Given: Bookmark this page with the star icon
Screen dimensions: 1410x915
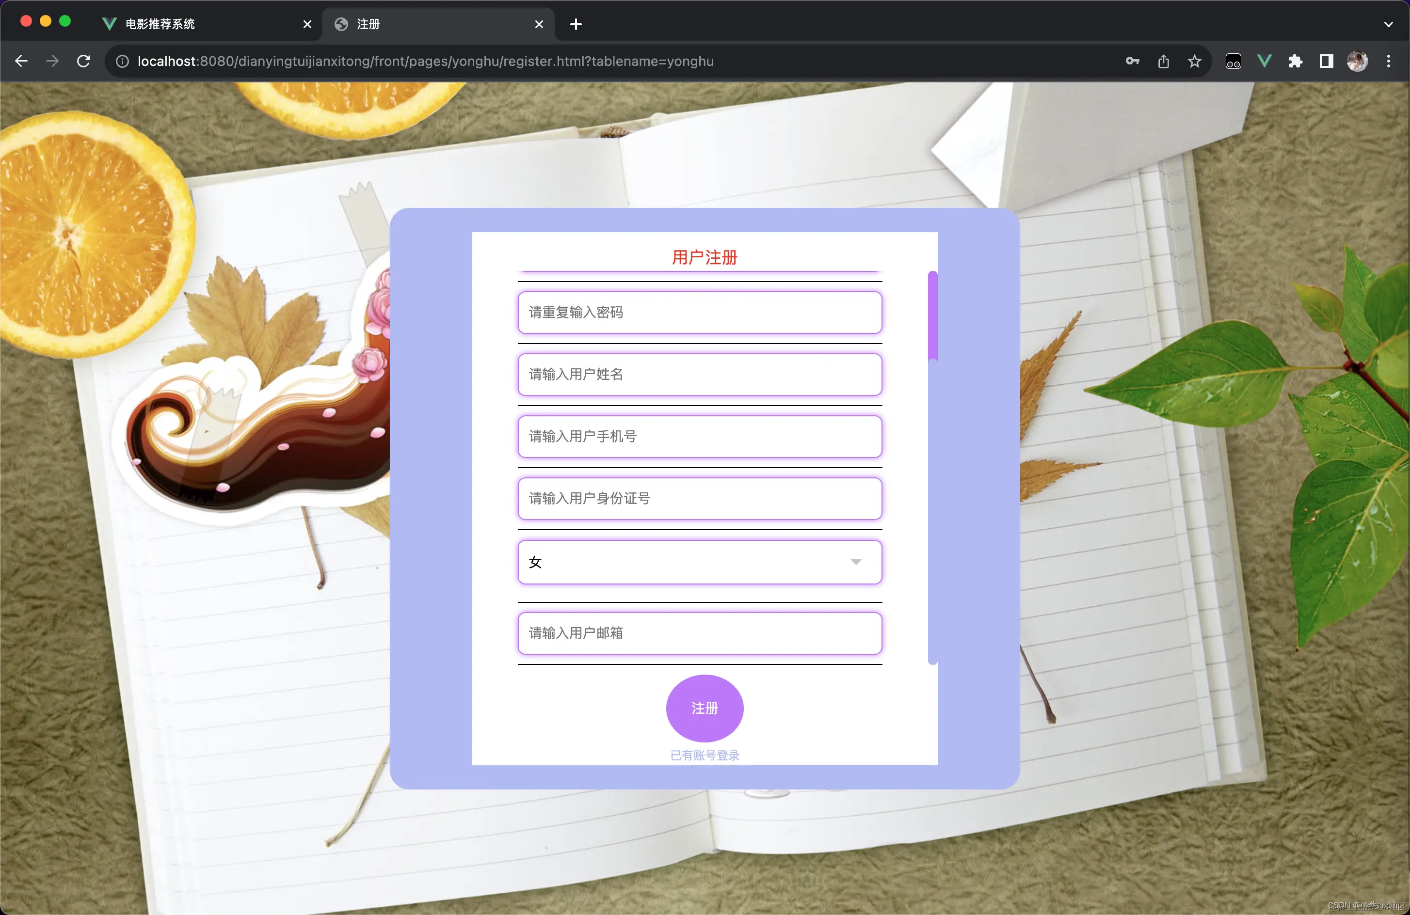Looking at the screenshot, I should (1194, 61).
